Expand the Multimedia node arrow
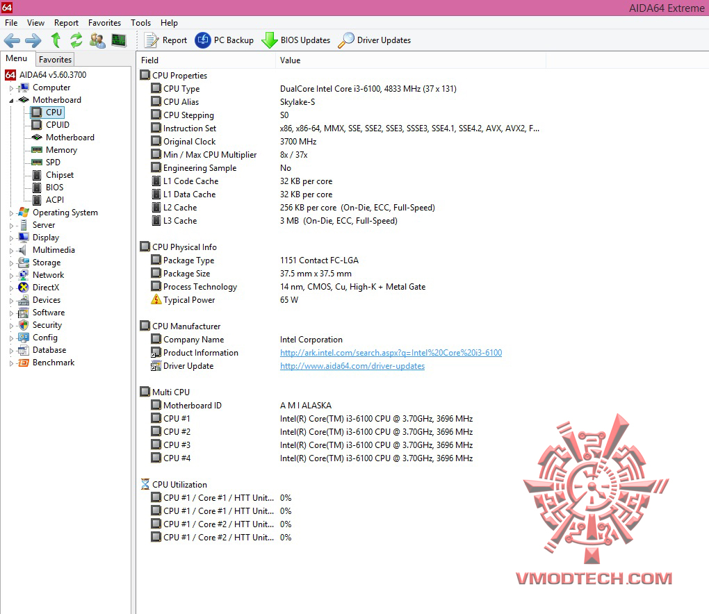Screen dimensions: 709x614 [x=11, y=250]
